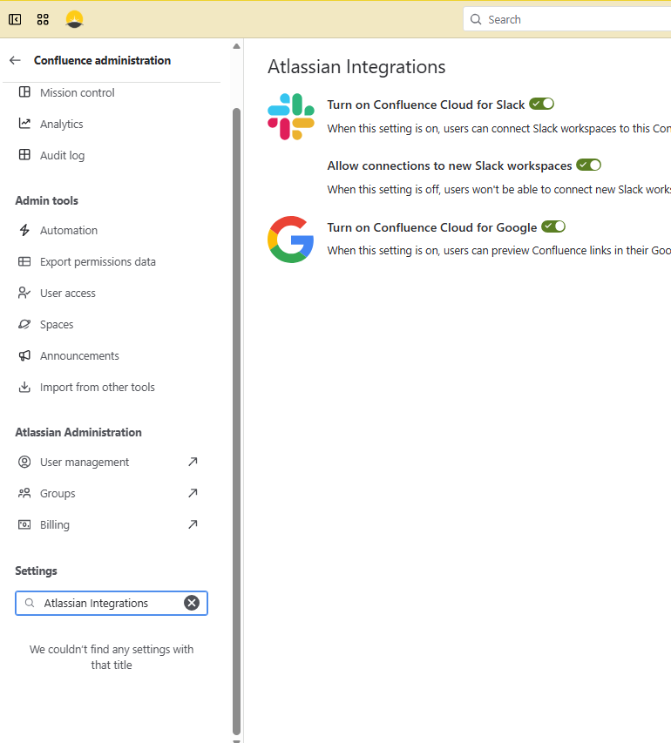671x743 pixels.
Task: Click the sidebar scroll up arrow
Action: coord(237,46)
